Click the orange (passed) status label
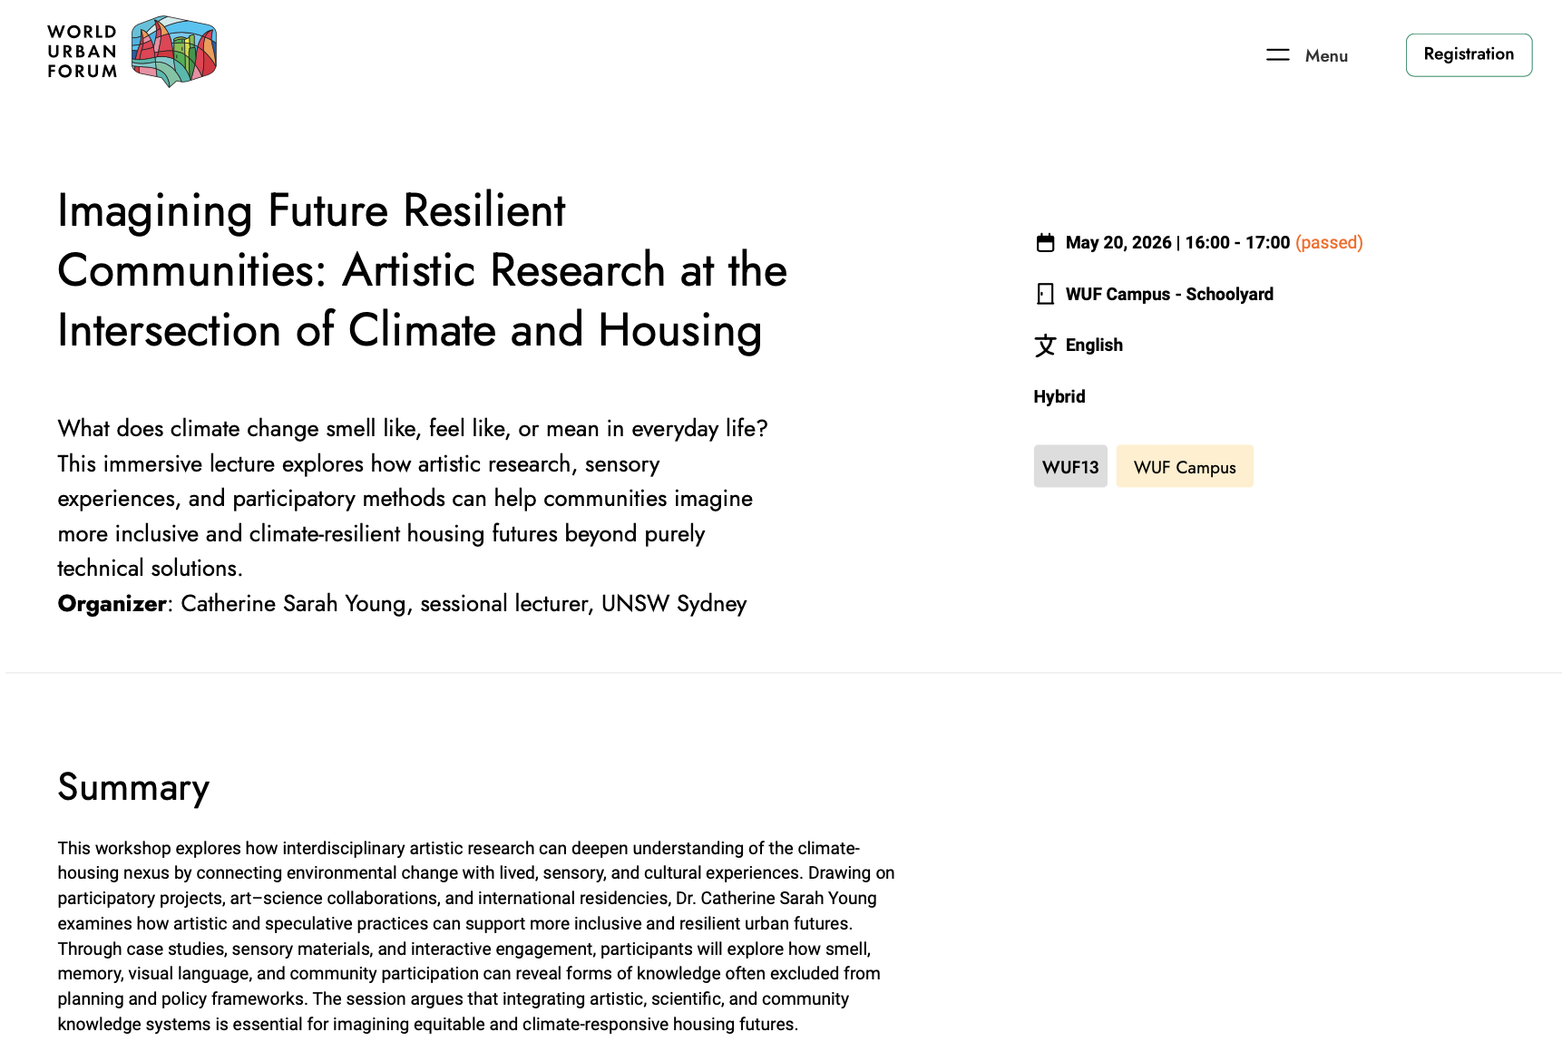1562x1061 pixels. click(x=1329, y=242)
